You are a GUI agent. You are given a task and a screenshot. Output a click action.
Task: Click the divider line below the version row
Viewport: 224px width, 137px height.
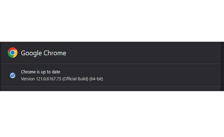click(112, 86)
